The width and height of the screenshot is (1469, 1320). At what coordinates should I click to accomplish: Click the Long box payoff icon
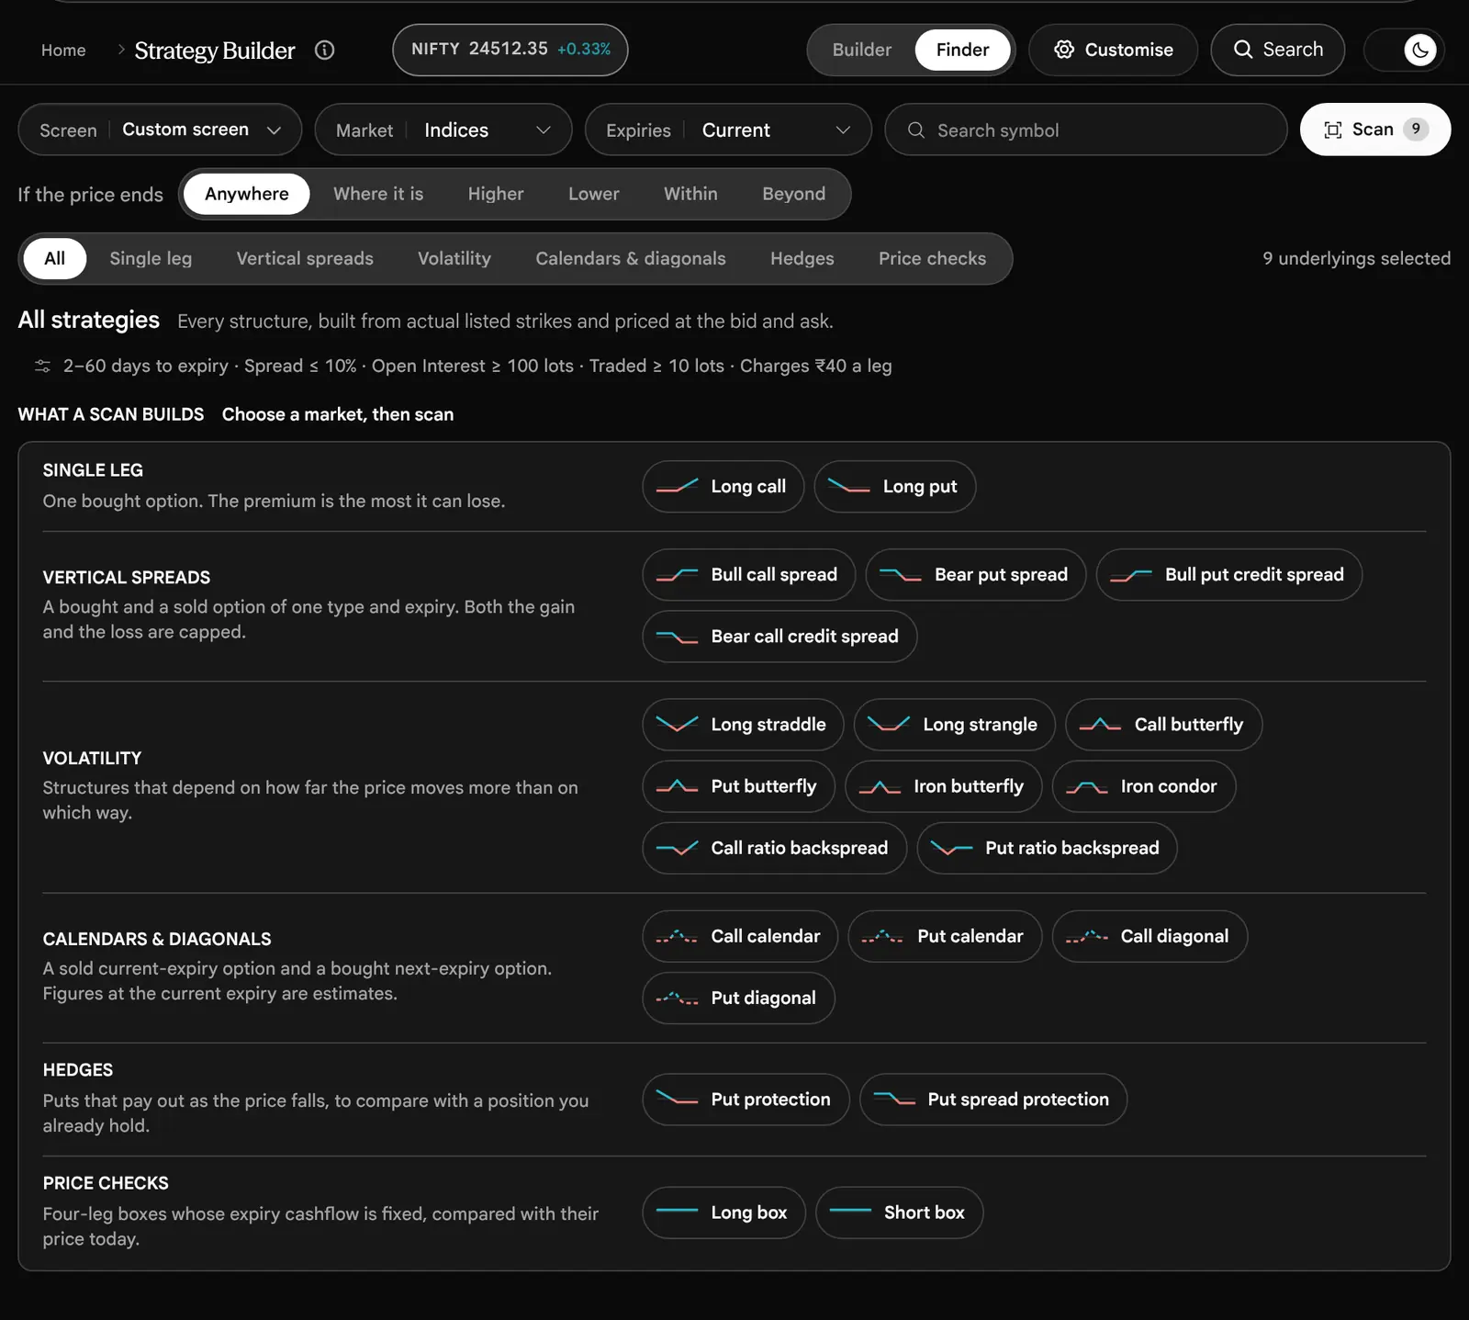[x=677, y=1213]
